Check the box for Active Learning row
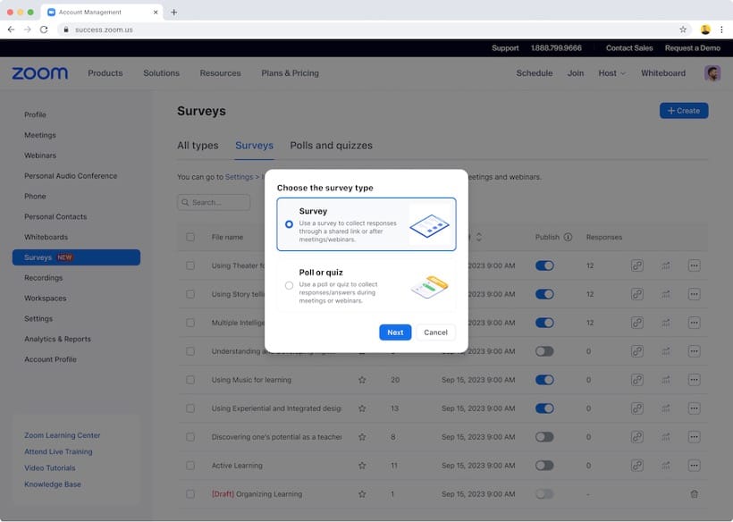The height and width of the screenshot is (522, 733). [190, 466]
